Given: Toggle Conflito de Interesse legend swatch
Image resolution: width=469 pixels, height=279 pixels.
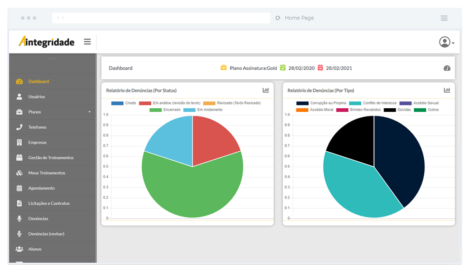Looking at the screenshot, I should coord(355,103).
